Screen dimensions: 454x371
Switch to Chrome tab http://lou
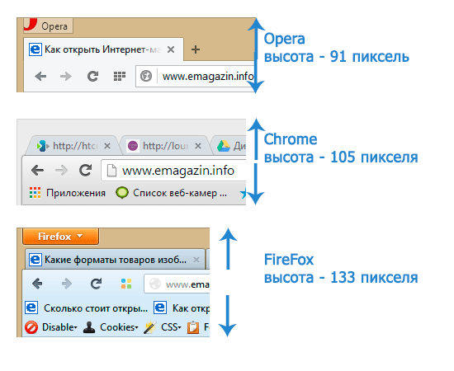(x=164, y=146)
